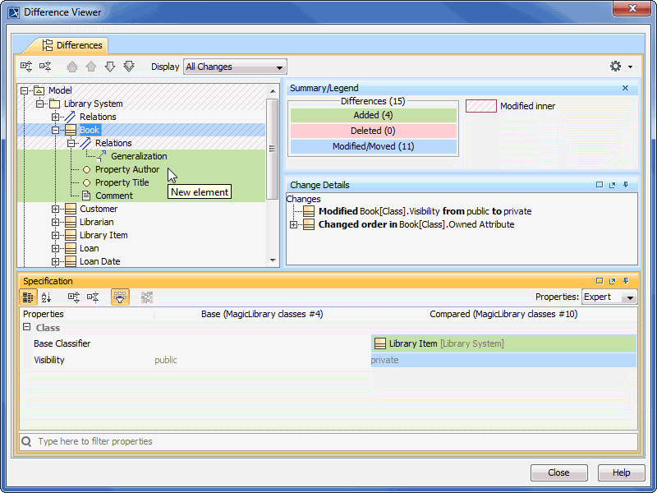Viewport: 657px width, 493px height.
Task: Select the Customer class item
Action: 99,209
